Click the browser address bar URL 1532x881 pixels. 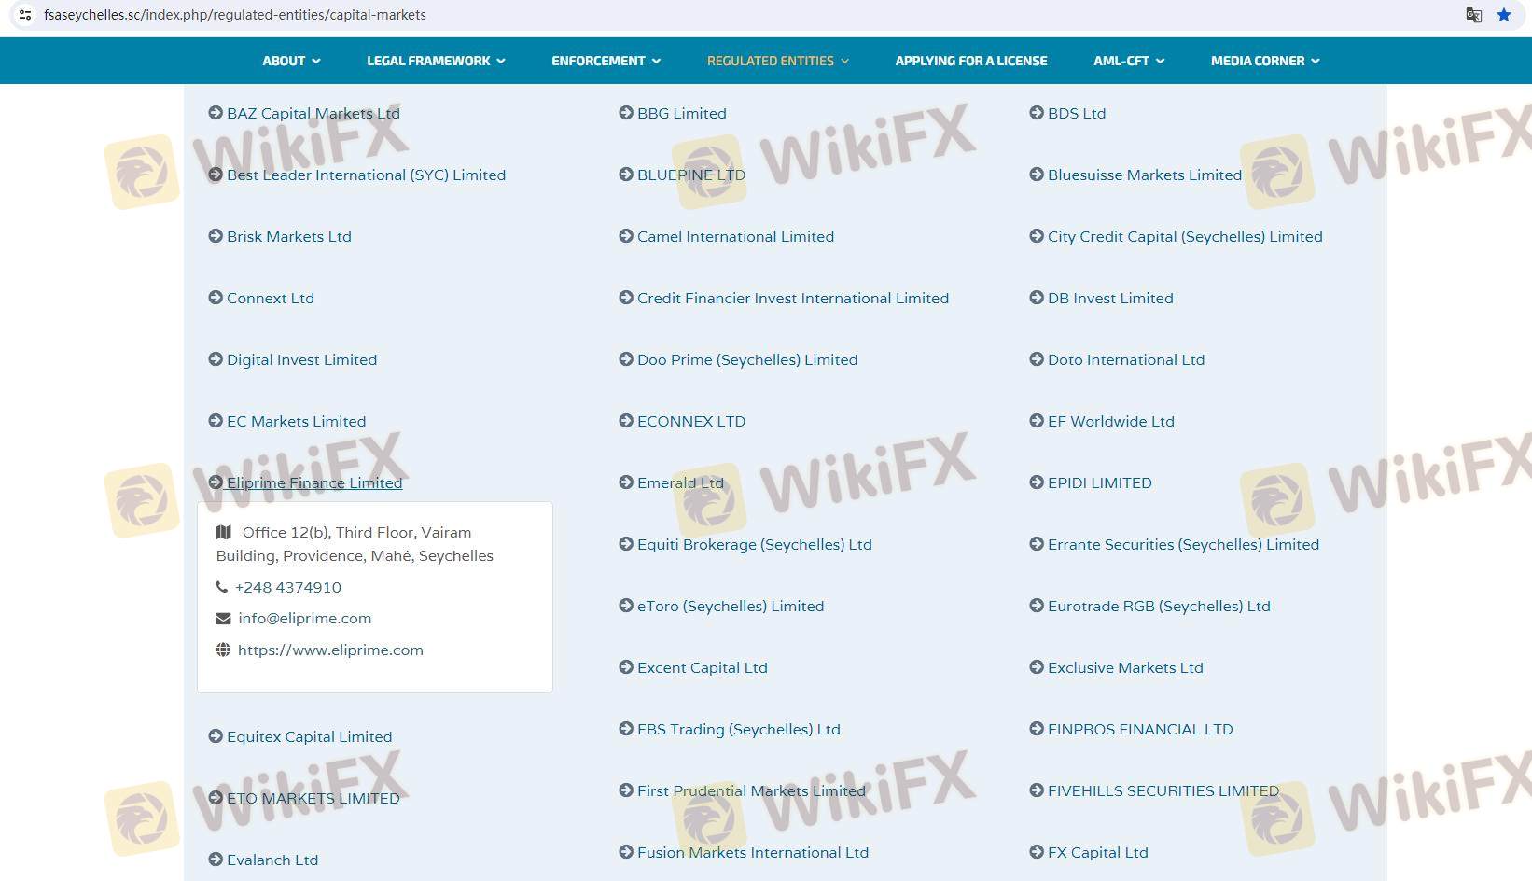coord(235,15)
